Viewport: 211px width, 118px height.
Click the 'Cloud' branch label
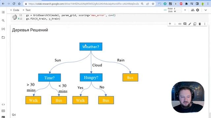click(97, 65)
